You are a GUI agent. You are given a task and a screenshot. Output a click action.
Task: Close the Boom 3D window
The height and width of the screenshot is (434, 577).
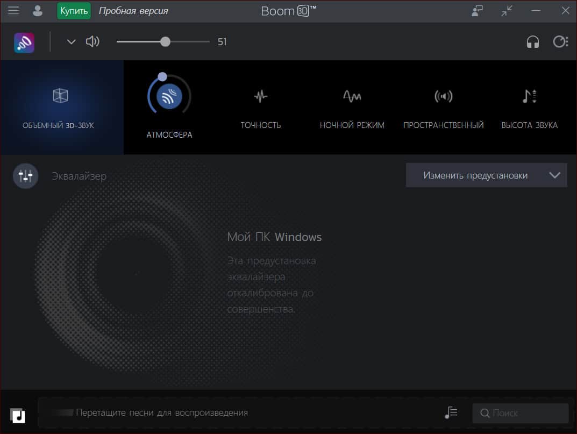tap(566, 10)
